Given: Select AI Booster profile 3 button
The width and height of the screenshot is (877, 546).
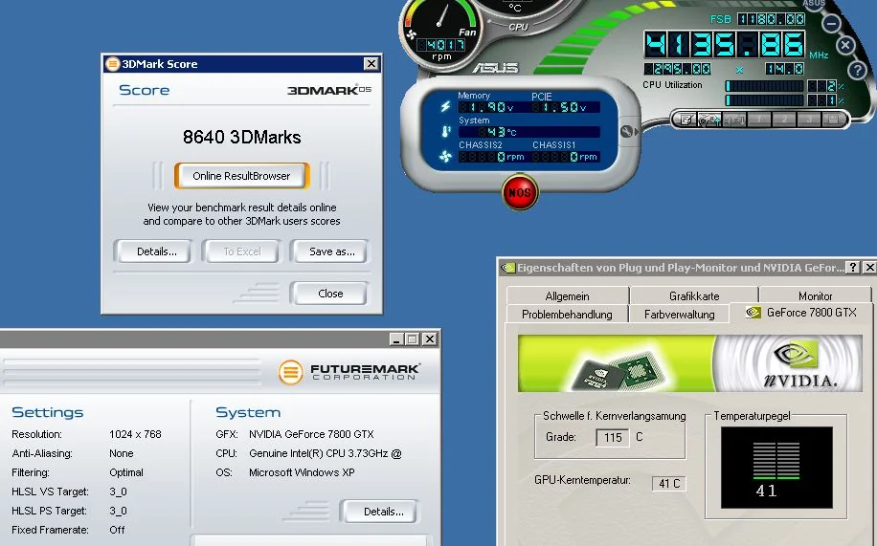Looking at the screenshot, I should tap(808, 119).
